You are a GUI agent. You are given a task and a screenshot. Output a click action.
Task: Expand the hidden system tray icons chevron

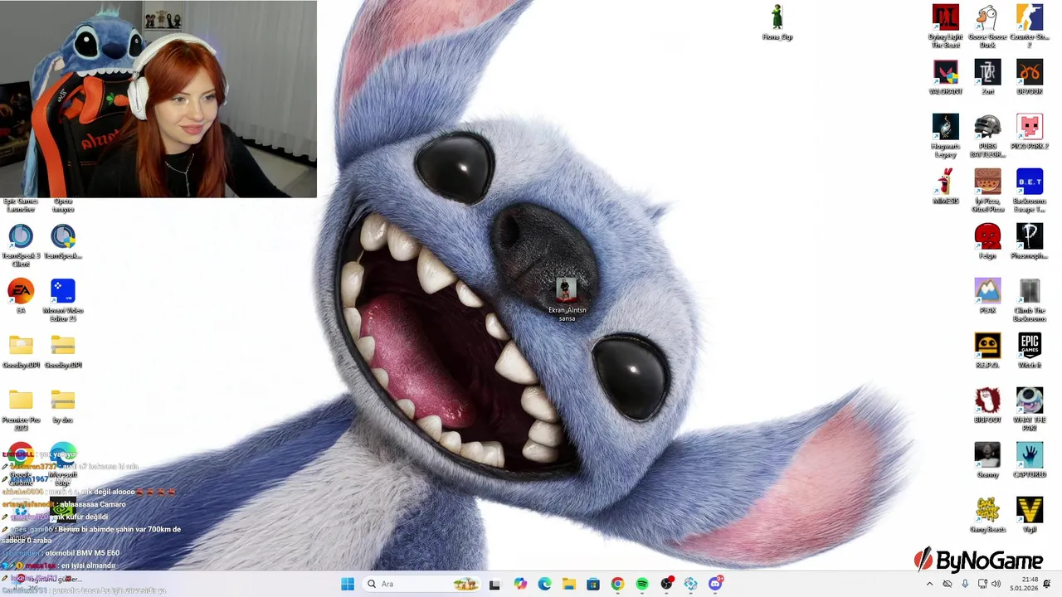click(929, 584)
